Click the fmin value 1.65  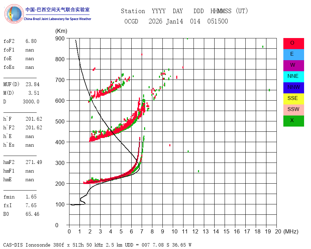coord(31,197)
